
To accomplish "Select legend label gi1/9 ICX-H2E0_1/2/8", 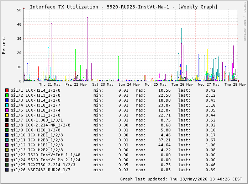I will coord(36,130).
